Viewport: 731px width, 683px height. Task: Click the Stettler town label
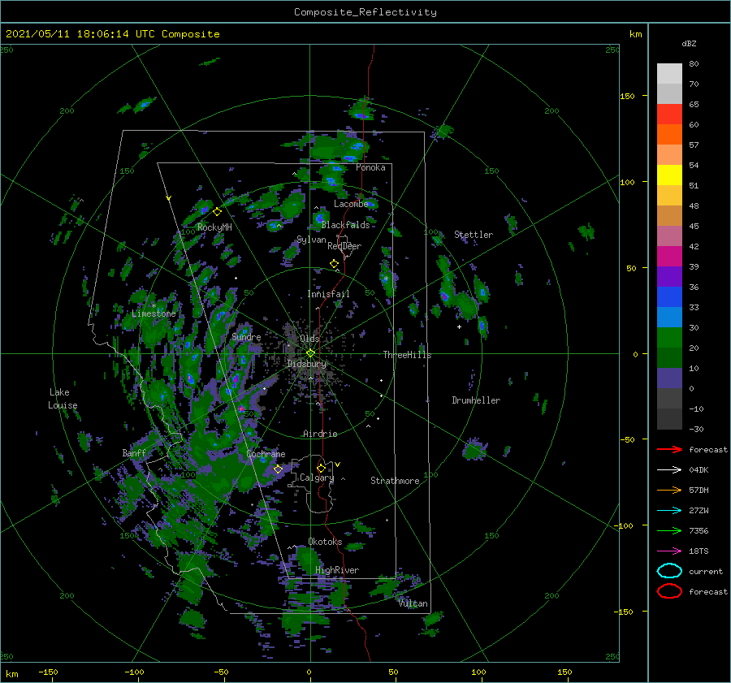474,235
